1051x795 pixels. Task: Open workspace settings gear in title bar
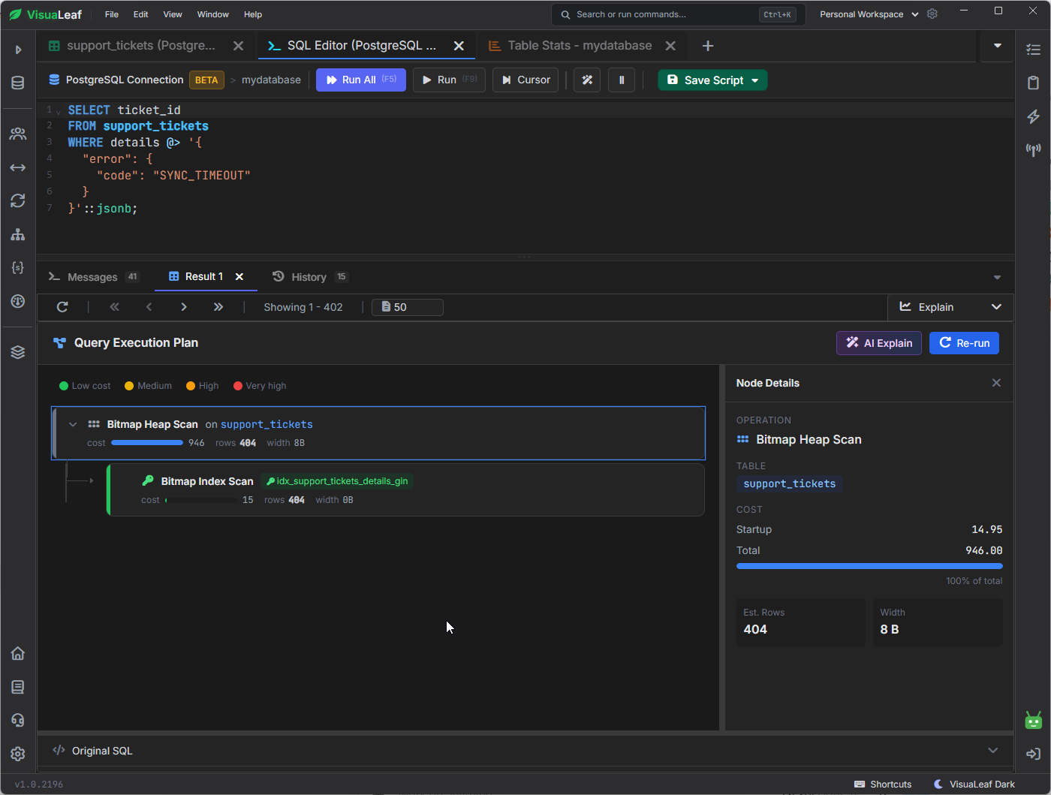click(932, 14)
